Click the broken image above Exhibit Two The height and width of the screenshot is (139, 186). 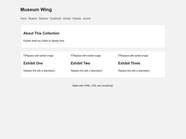point(86,56)
